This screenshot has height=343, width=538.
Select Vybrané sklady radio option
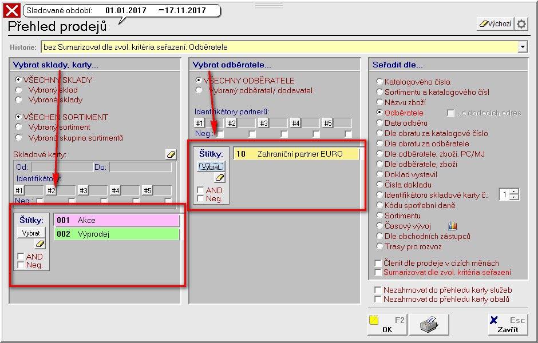(x=18, y=99)
